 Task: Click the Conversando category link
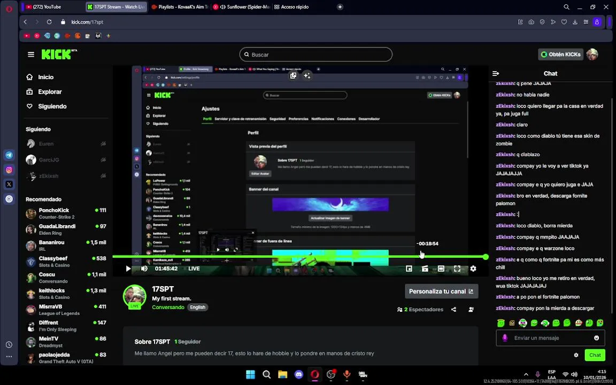168,307
